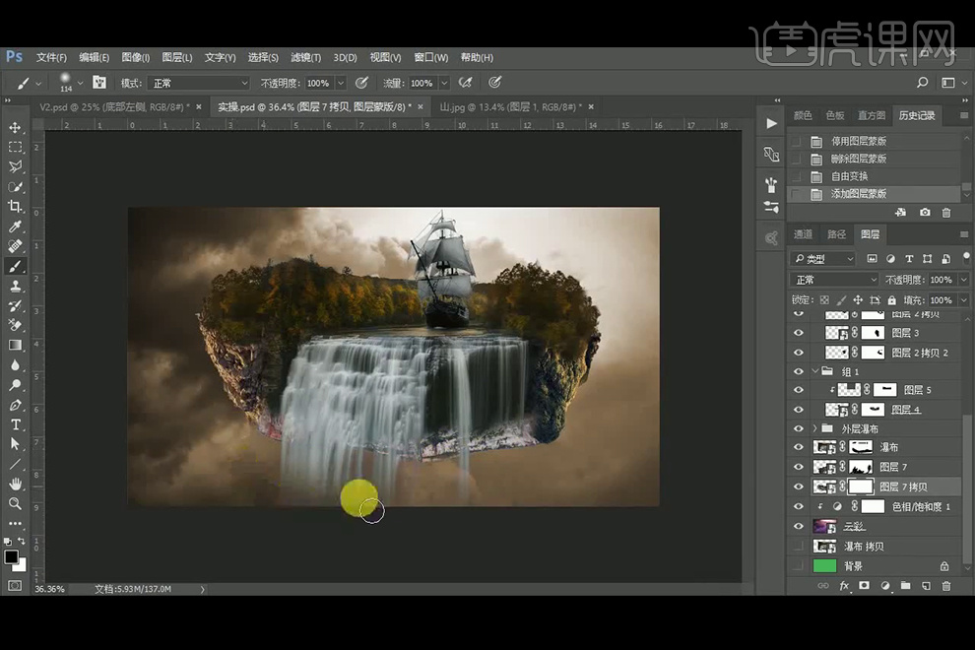Screen dimensions: 975x650
Task: Choose the Gradient tool
Action: tap(15, 345)
